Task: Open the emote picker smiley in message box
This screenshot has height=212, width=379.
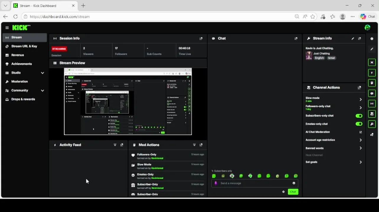Action: coord(294,183)
